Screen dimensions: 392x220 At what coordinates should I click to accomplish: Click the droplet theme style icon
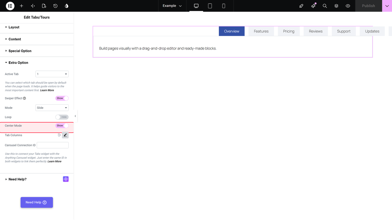click(67, 6)
